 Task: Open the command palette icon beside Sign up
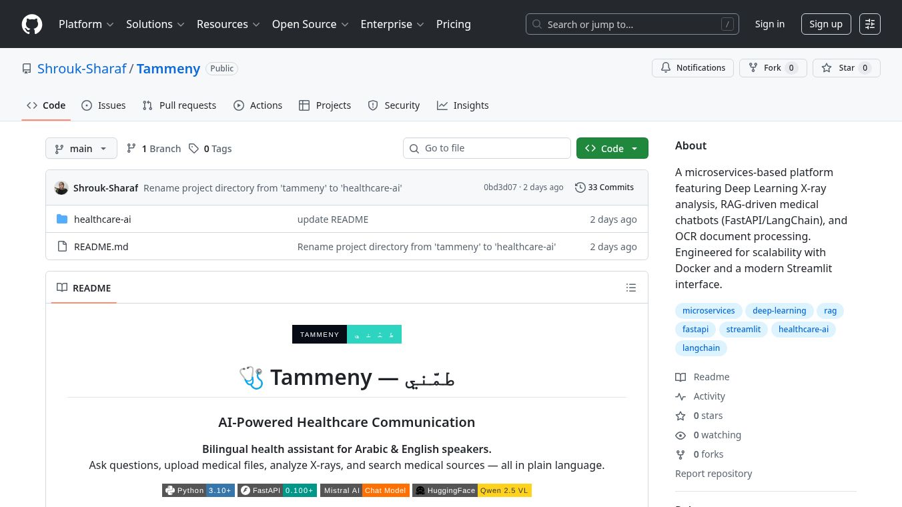(870, 24)
